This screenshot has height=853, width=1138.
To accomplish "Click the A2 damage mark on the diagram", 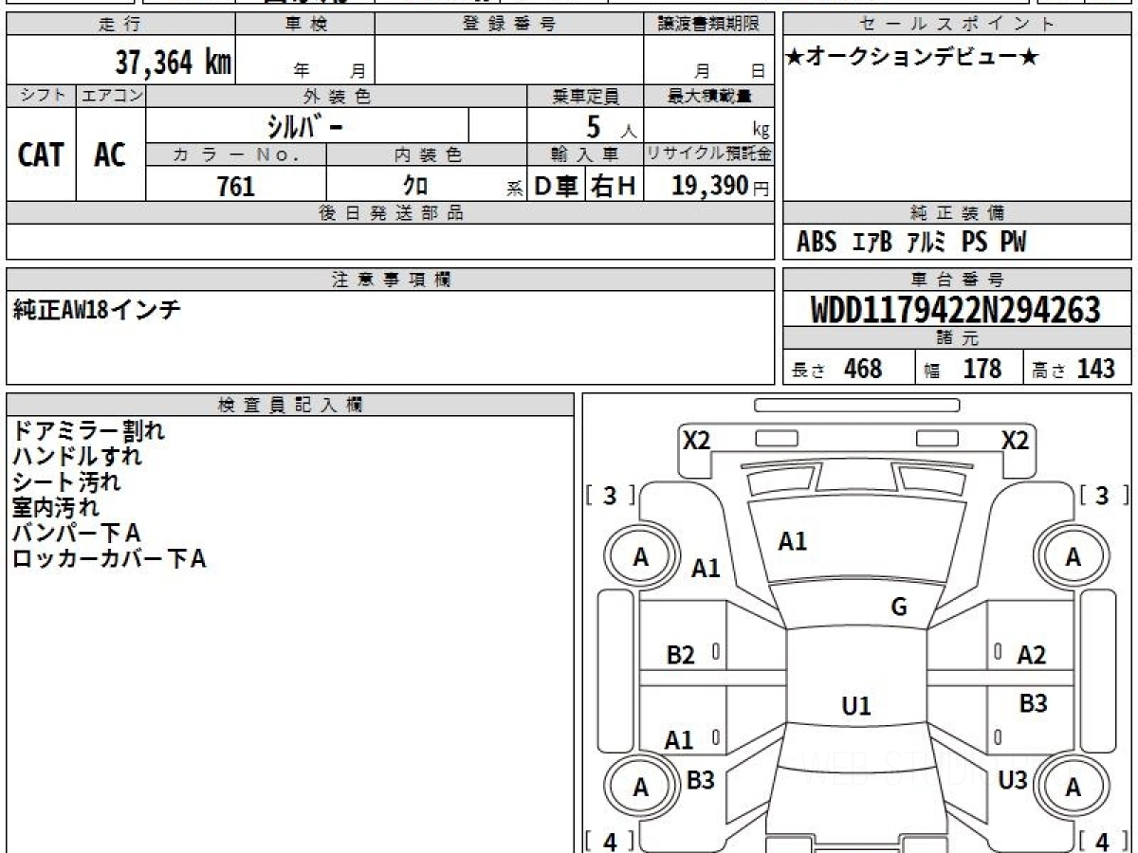I will pyautogui.click(x=1032, y=655).
